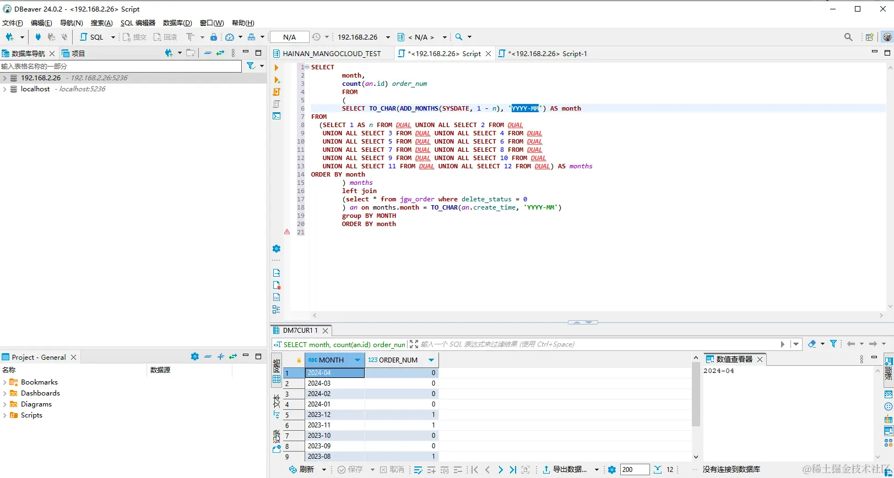Toggle result filter settings funnel
The image size is (894, 478).
point(833,344)
